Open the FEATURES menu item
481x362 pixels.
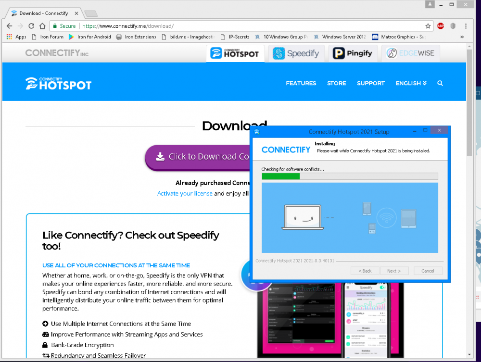point(301,83)
